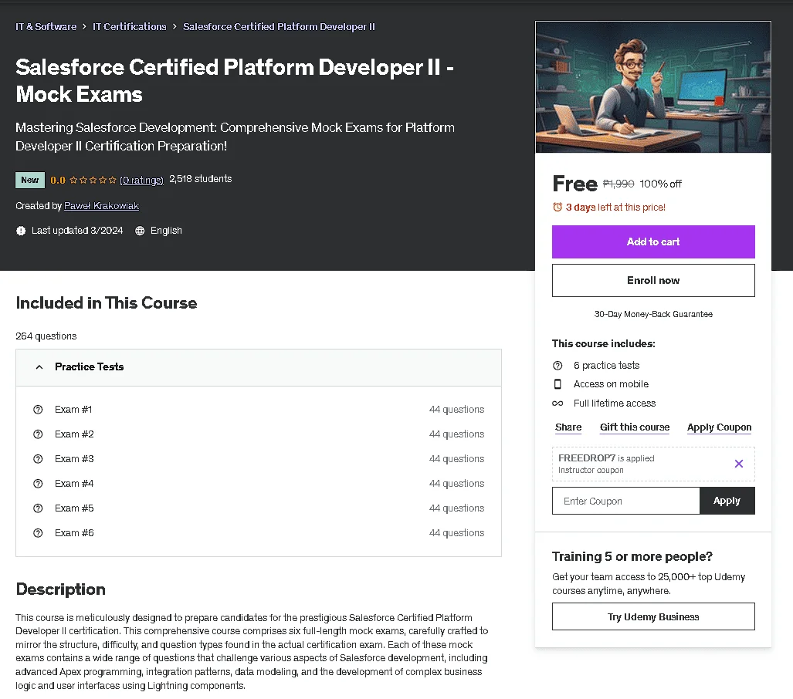This screenshot has width=793, height=699.
Task: Click the quiz icon beside Exam #5
Action: [x=38, y=508]
